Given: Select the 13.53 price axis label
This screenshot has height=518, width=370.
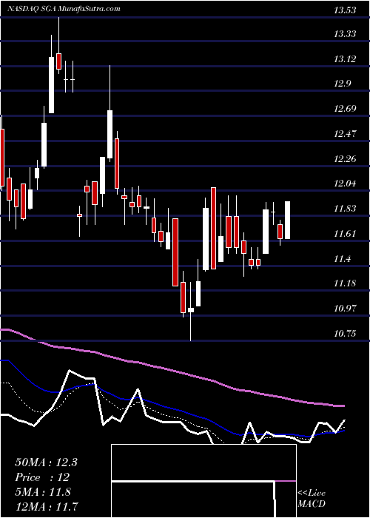Looking at the screenshot, I should (345, 10).
